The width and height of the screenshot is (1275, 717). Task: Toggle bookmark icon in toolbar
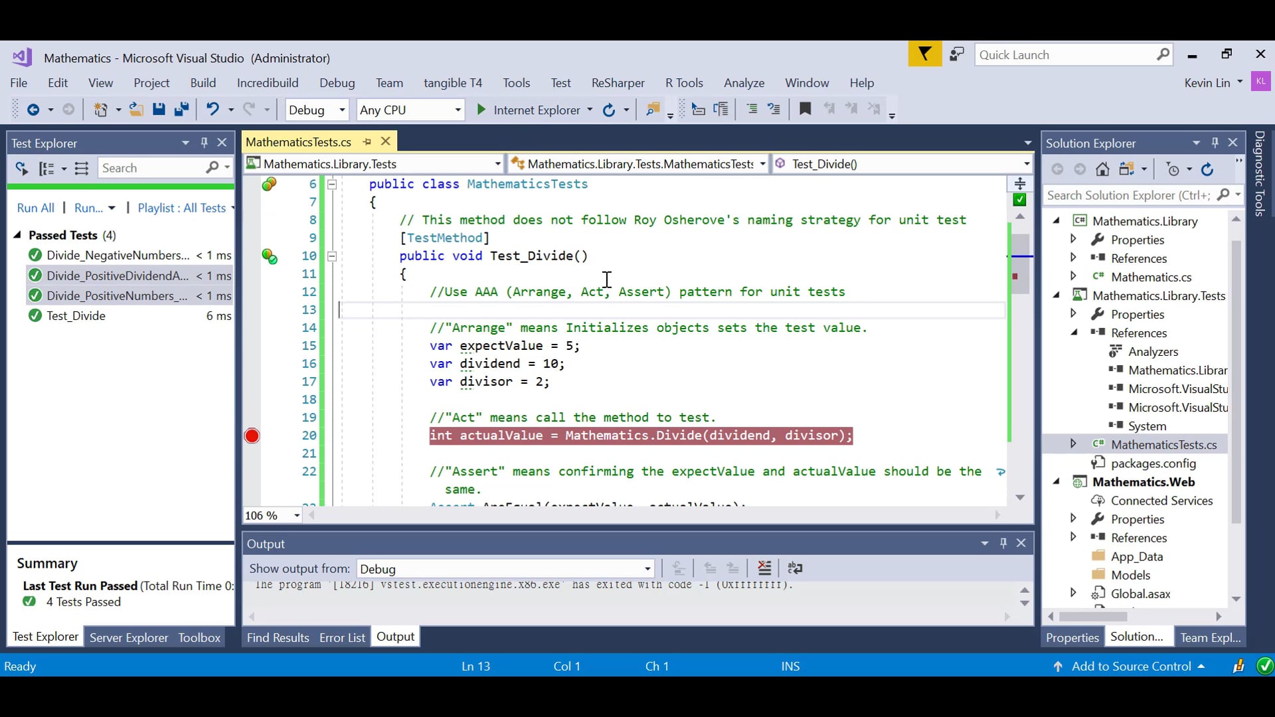coord(805,109)
